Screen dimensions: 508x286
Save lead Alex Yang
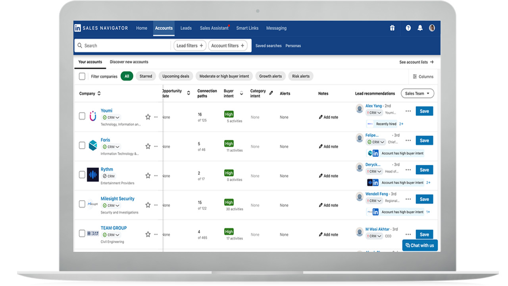pos(424,111)
